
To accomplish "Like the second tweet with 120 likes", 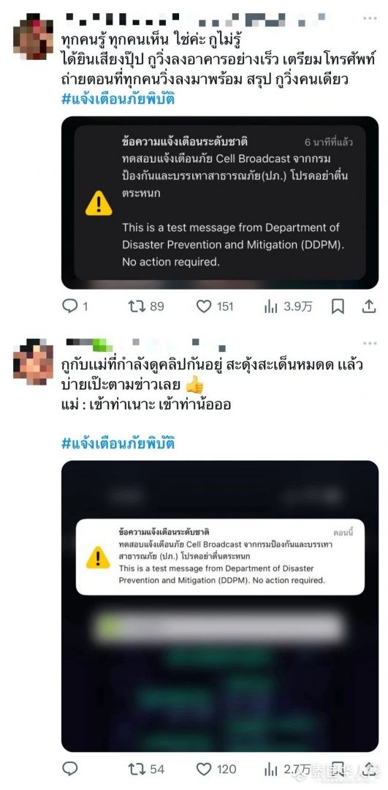I will (x=216, y=769).
